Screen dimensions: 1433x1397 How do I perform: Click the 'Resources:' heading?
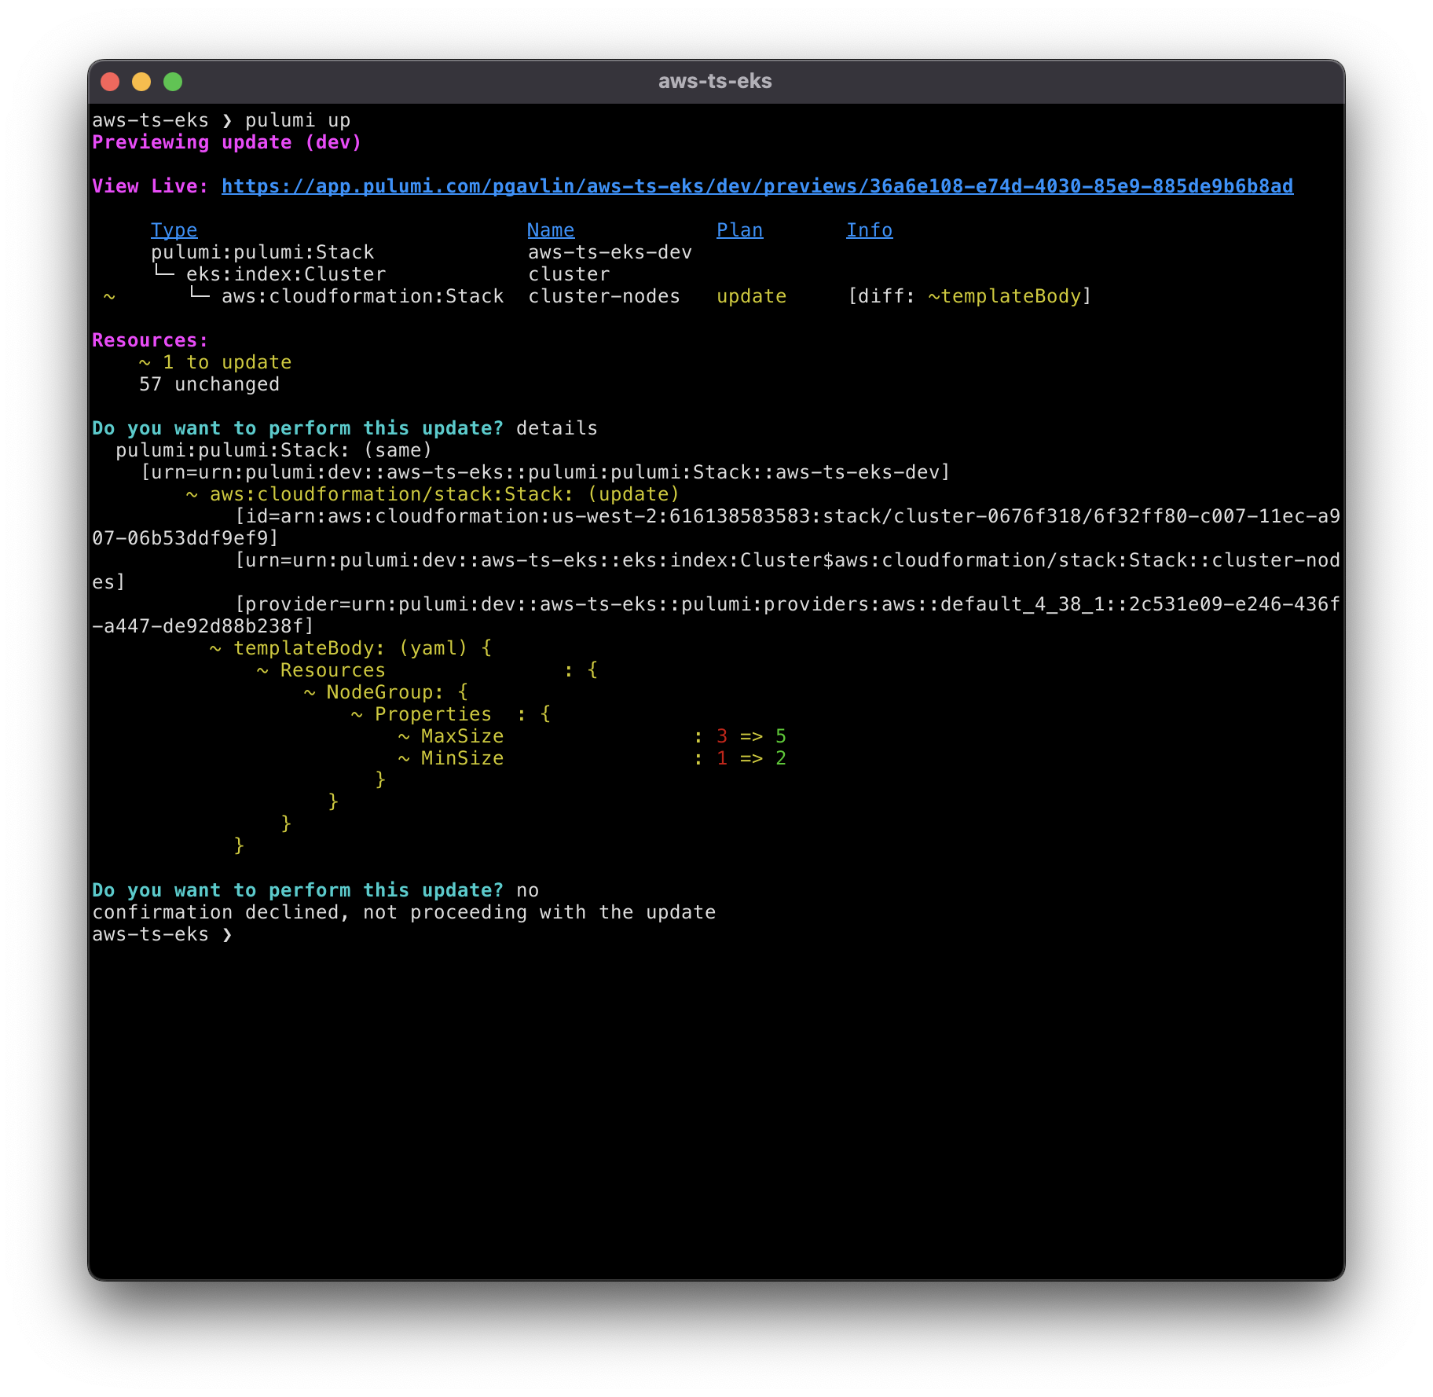pyautogui.click(x=150, y=340)
